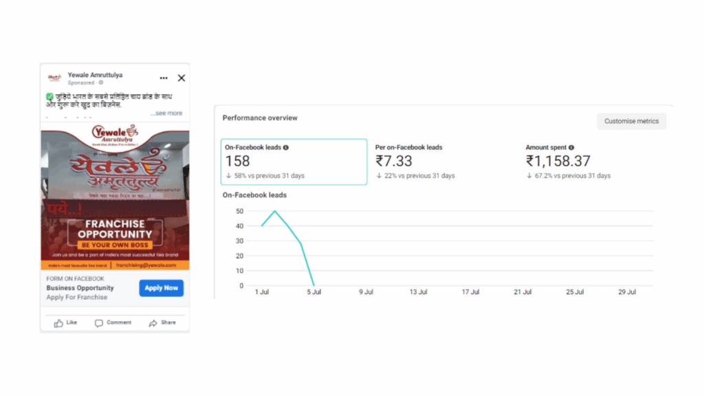Click info icon next to Amount spent
704x396 pixels.
click(571, 148)
